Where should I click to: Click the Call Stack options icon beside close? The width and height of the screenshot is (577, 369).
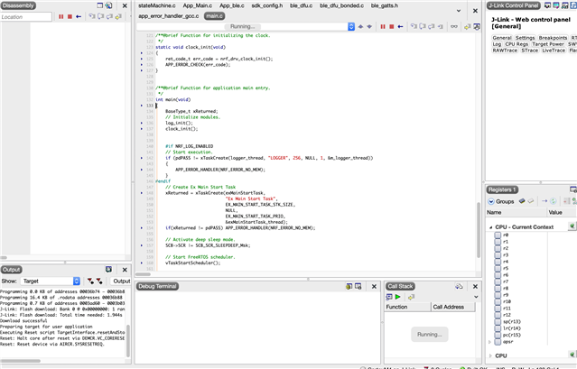(x=459, y=286)
